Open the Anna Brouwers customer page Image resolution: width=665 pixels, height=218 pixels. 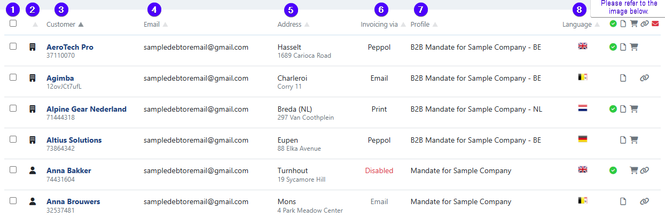point(73,201)
